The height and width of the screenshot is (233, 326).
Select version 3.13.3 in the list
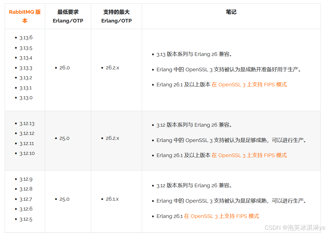click(x=26, y=68)
